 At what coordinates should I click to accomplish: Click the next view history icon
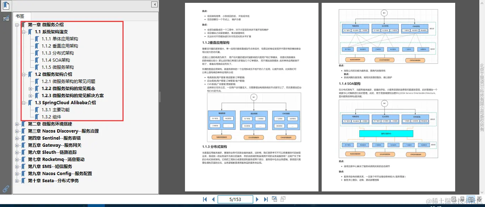tap(283, 199)
